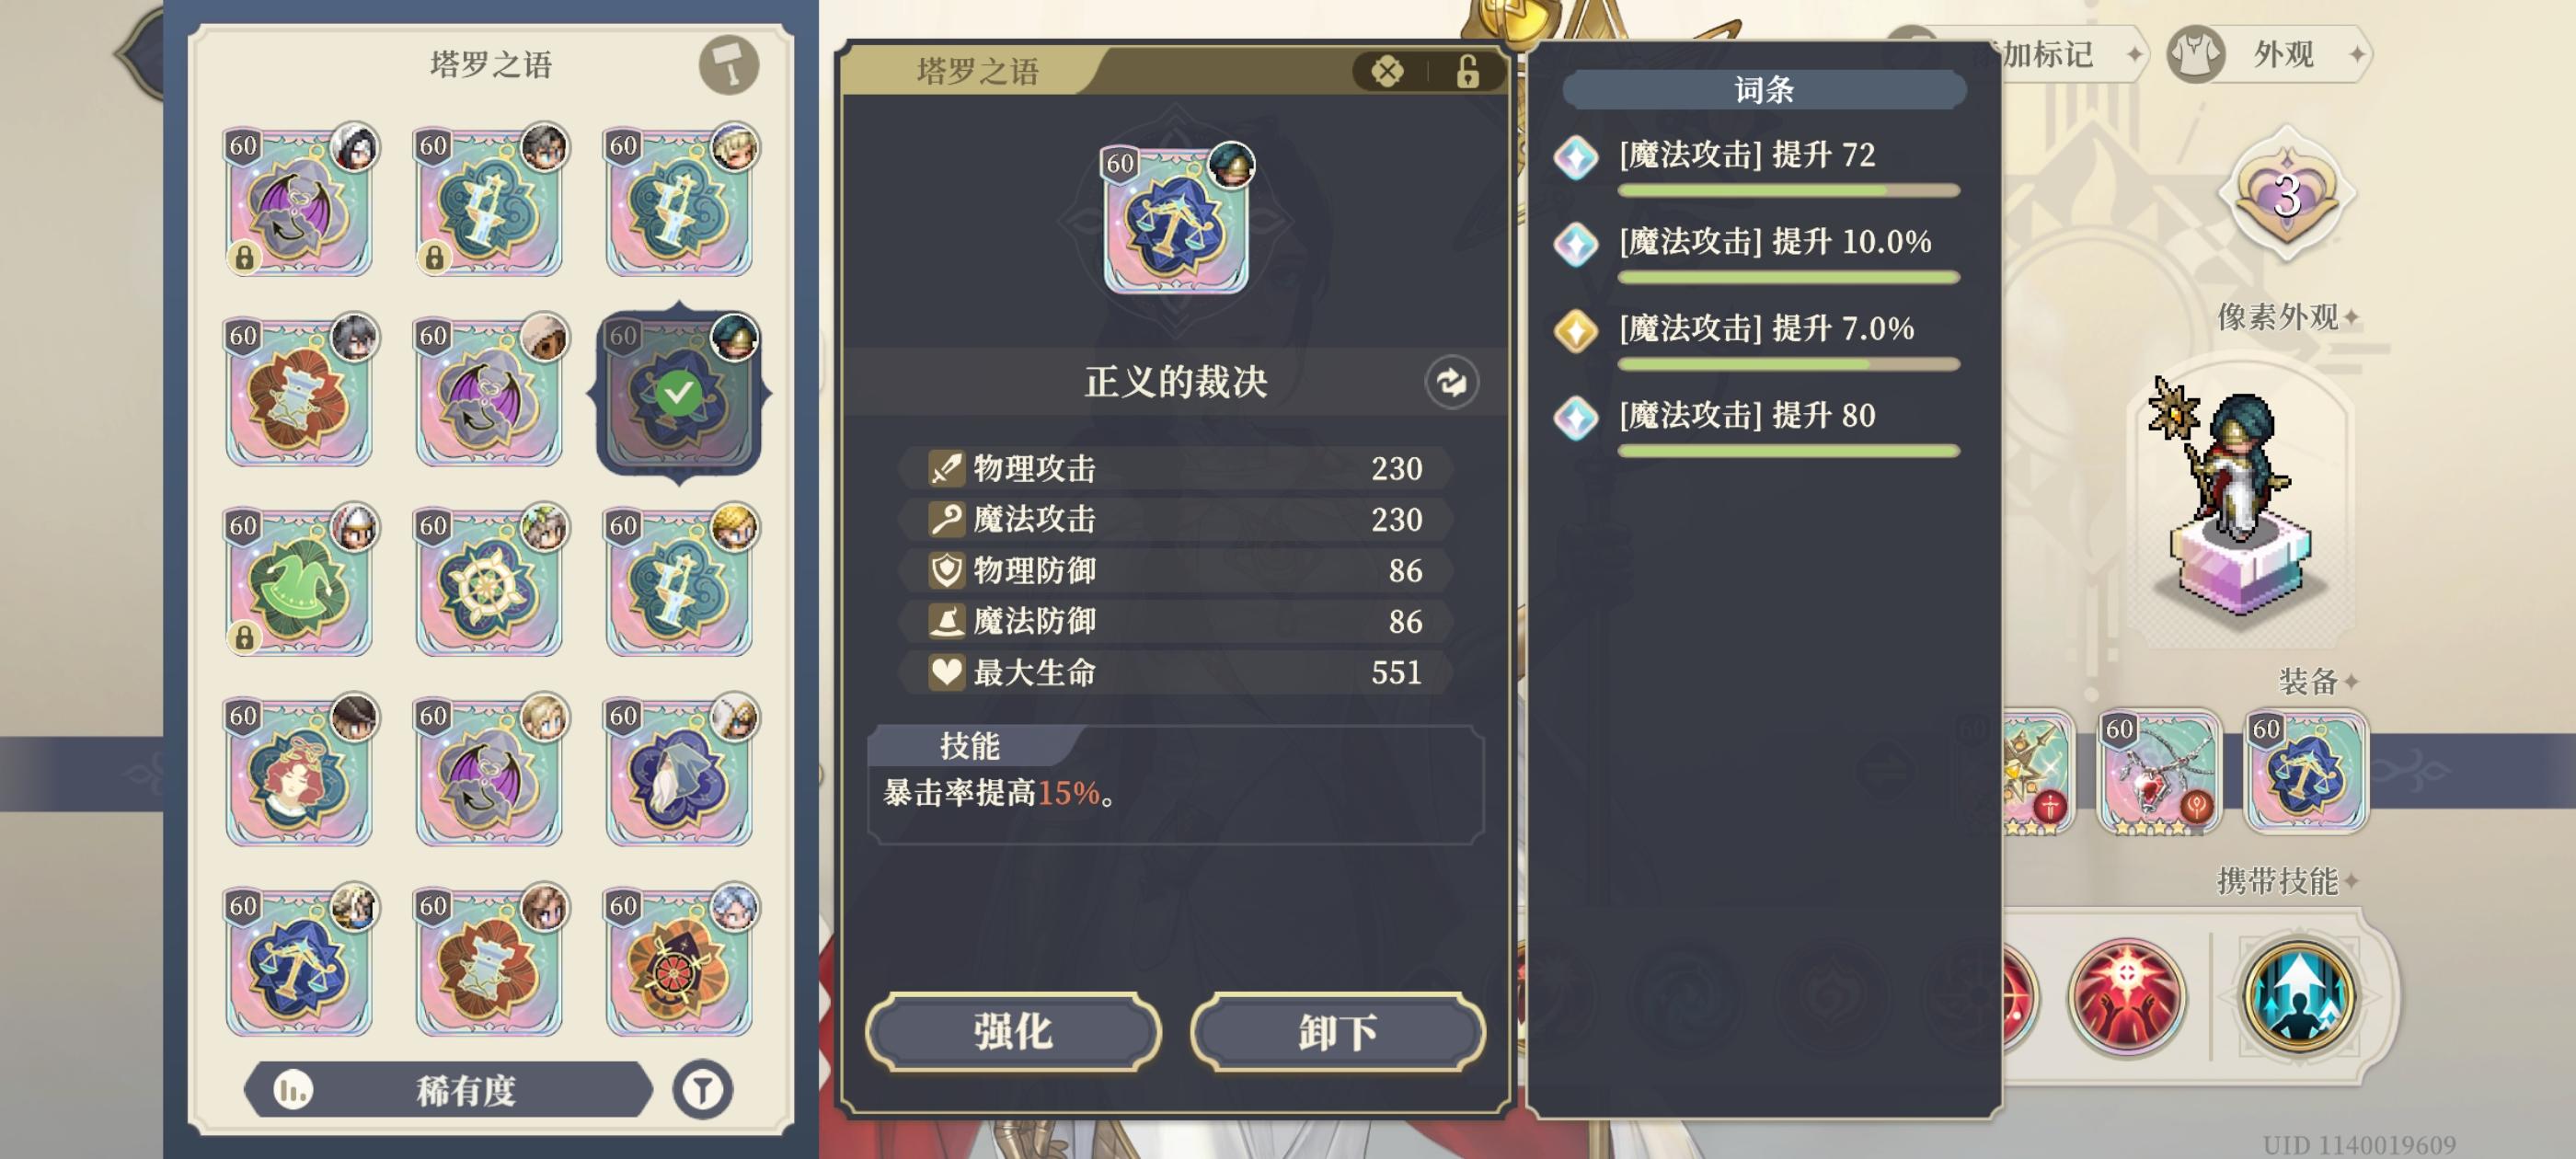This screenshot has width=2576, height=1159.
Task: Toggle the checked justice scales card selection
Action: pyautogui.click(x=678, y=392)
